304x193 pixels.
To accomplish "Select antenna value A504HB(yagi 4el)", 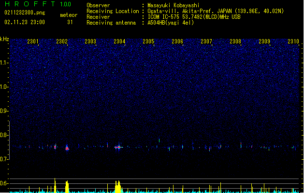I will point(171,23).
